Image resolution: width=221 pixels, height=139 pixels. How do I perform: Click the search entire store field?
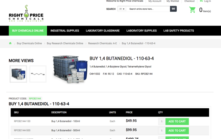point(148,9)
